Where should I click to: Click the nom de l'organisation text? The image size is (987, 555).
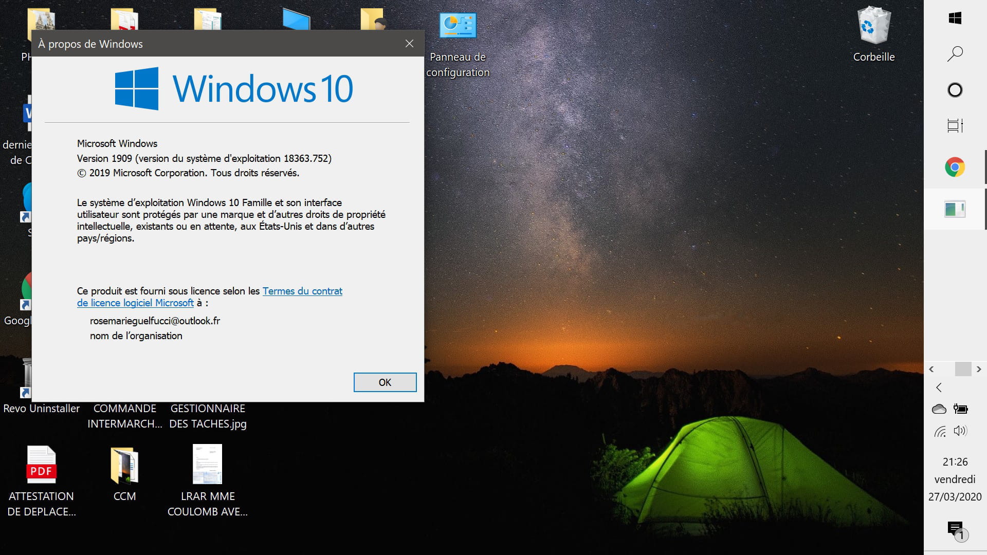[x=136, y=336]
